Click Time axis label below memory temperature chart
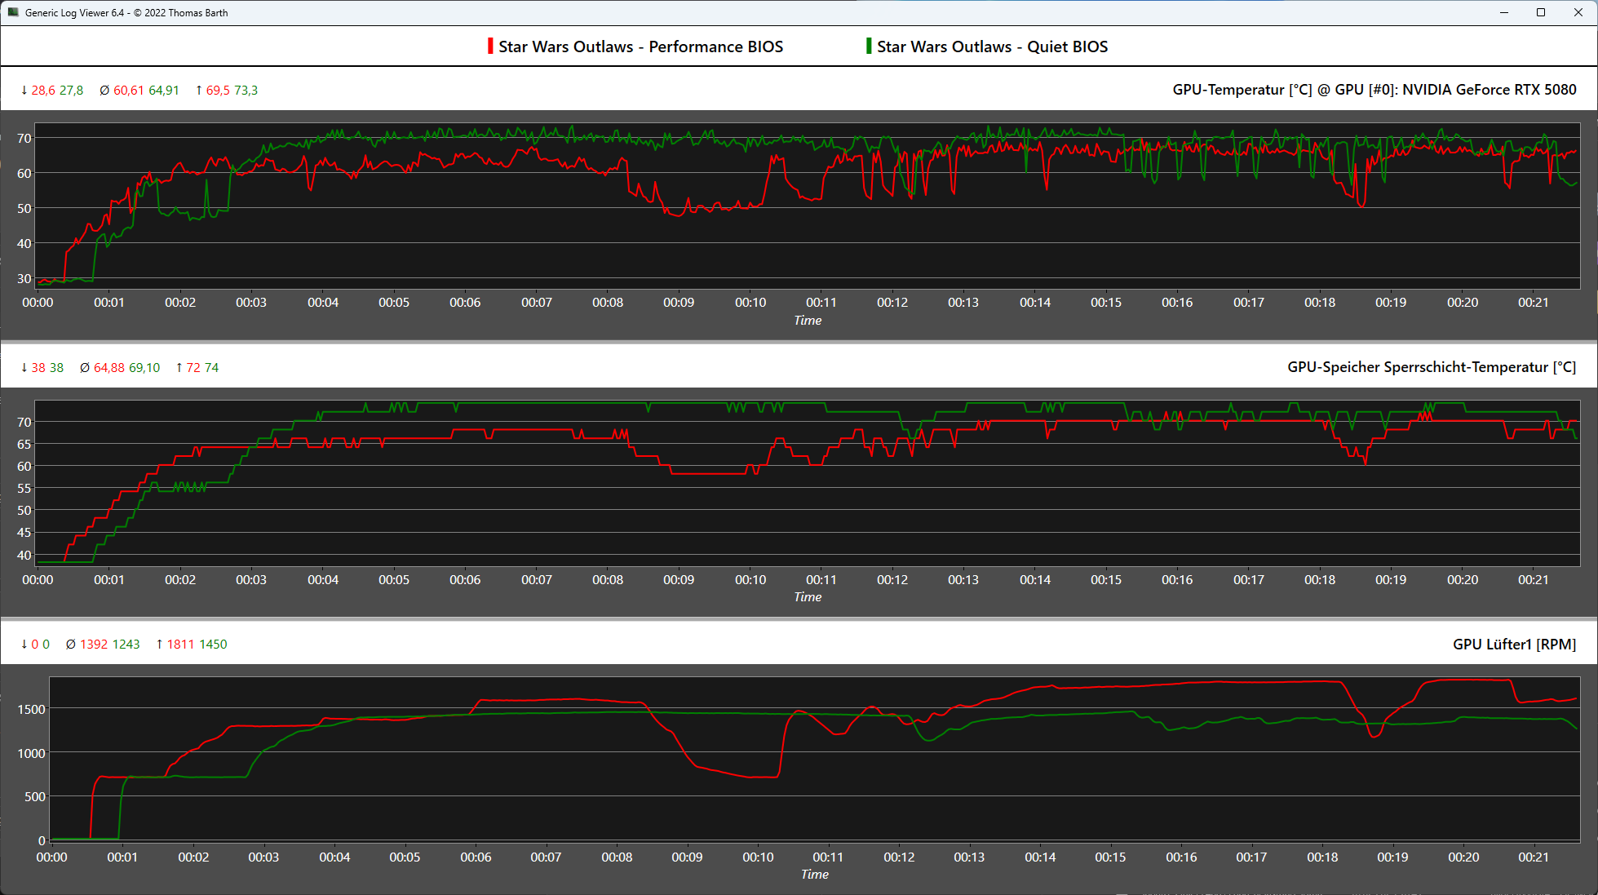 coord(808,597)
